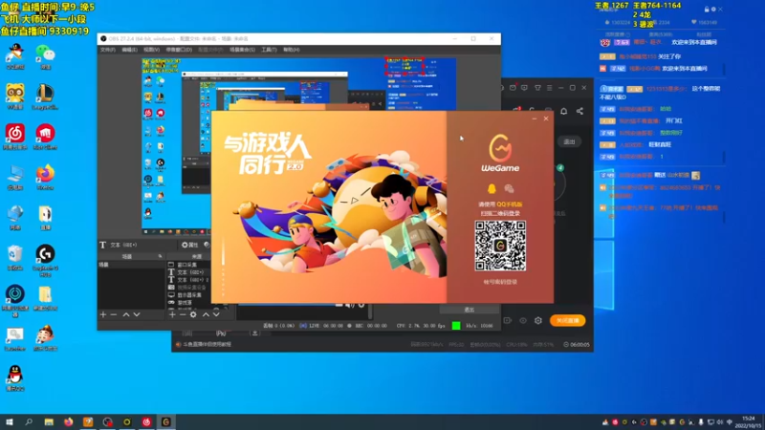Open the File menu in OBS
765x430 pixels.
(x=107, y=50)
